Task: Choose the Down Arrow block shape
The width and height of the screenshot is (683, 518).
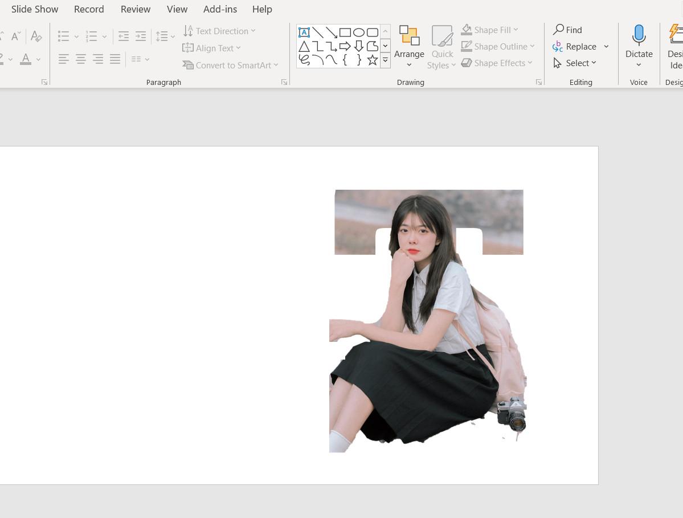Action: point(358,46)
